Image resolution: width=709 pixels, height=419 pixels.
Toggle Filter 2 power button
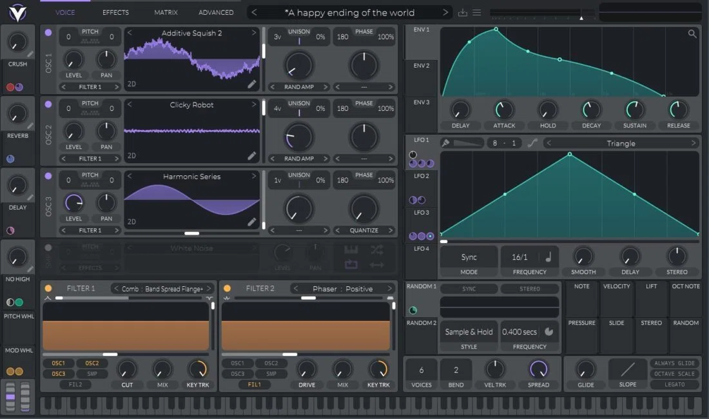click(227, 288)
